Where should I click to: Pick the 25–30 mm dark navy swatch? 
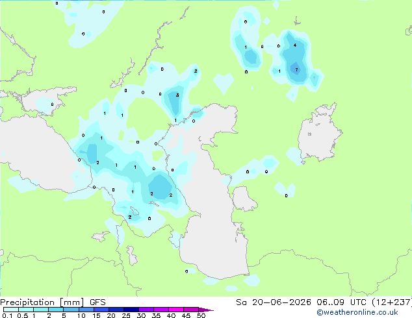pos(131,310)
